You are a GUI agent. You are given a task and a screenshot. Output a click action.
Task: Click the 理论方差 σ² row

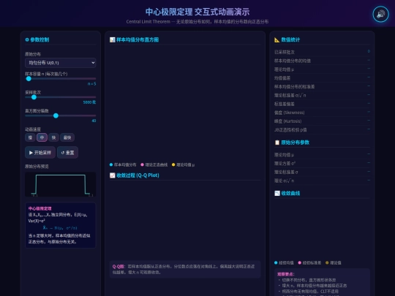[x=322, y=164]
